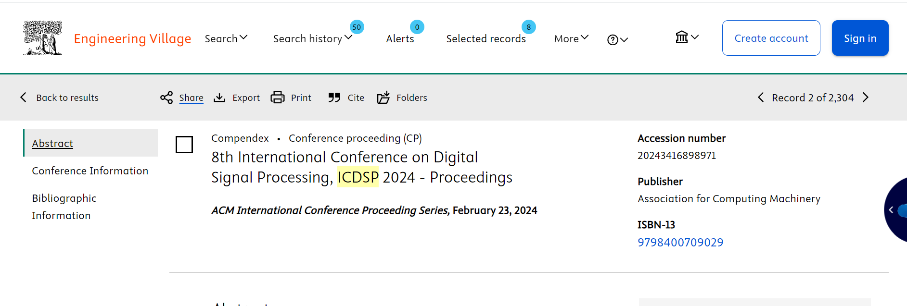The width and height of the screenshot is (907, 306).
Task: Open the More dropdown menu
Action: pos(572,38)
